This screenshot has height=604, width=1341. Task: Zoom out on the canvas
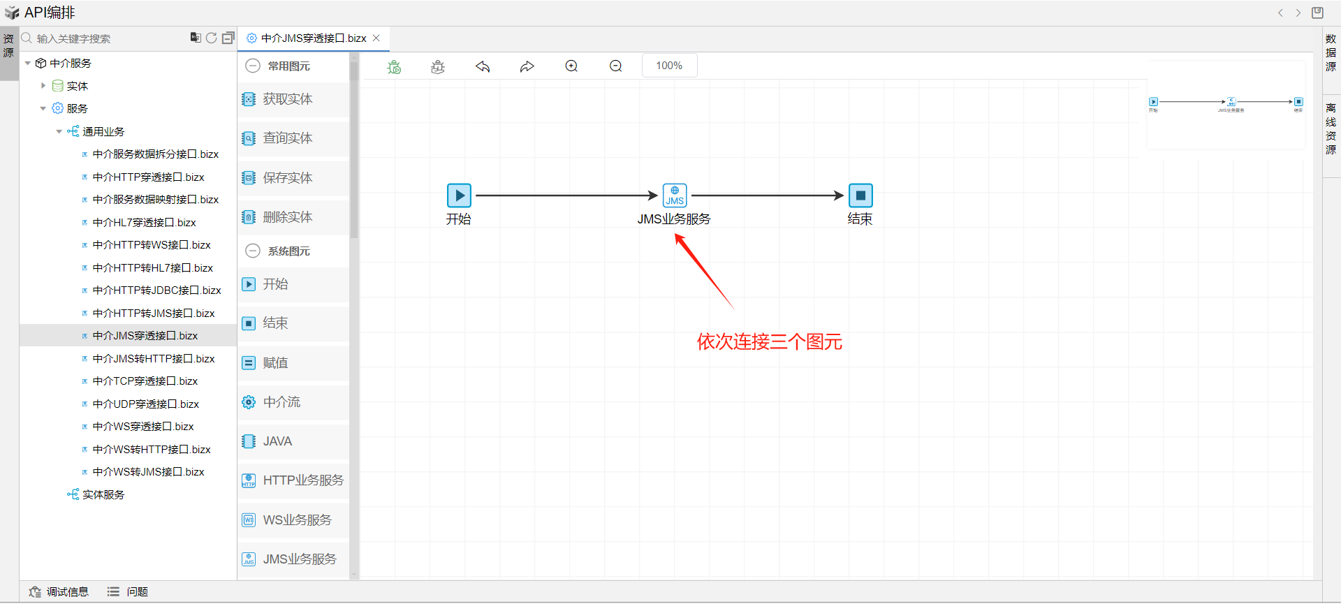click(x=615, y=66)
